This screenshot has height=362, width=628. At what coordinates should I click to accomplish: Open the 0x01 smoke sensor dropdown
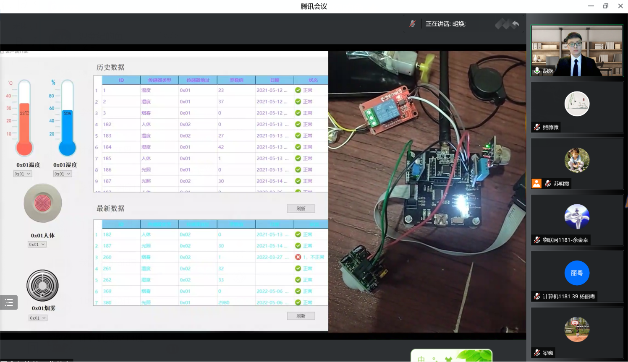point(38,318)
